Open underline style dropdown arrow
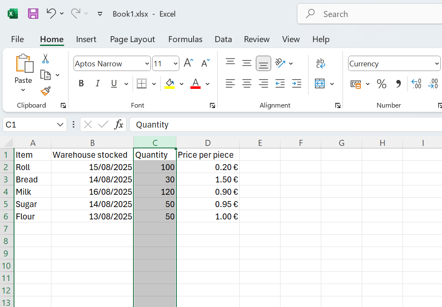442x307 pixels. pos(126,84)
